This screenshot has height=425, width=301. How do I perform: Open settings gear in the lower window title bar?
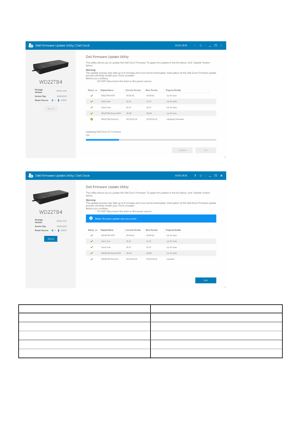click(x=201, y=176)
